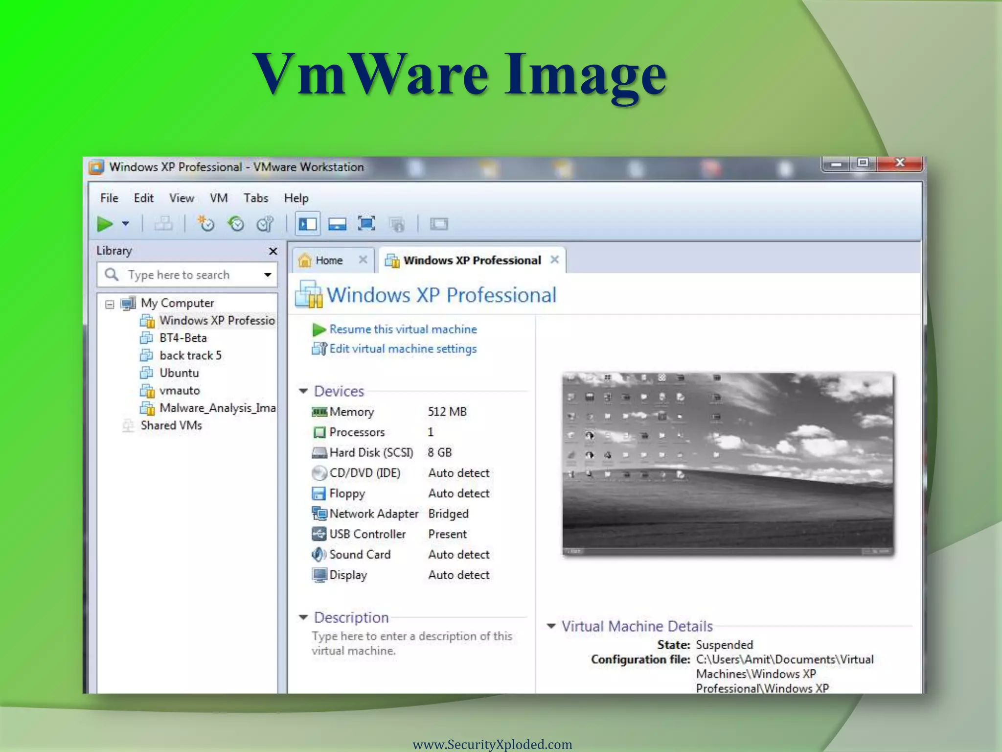Select the BT4-Beta virtual machine
The image size is (1002, 752).
183,338
